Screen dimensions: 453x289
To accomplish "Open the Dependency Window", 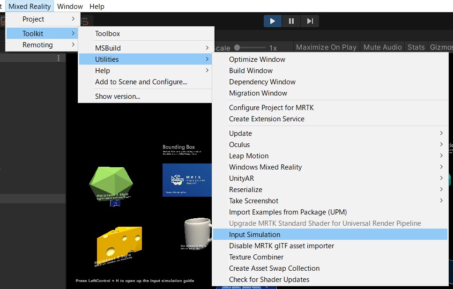I will pyautogui.click(x=330, y=82).
